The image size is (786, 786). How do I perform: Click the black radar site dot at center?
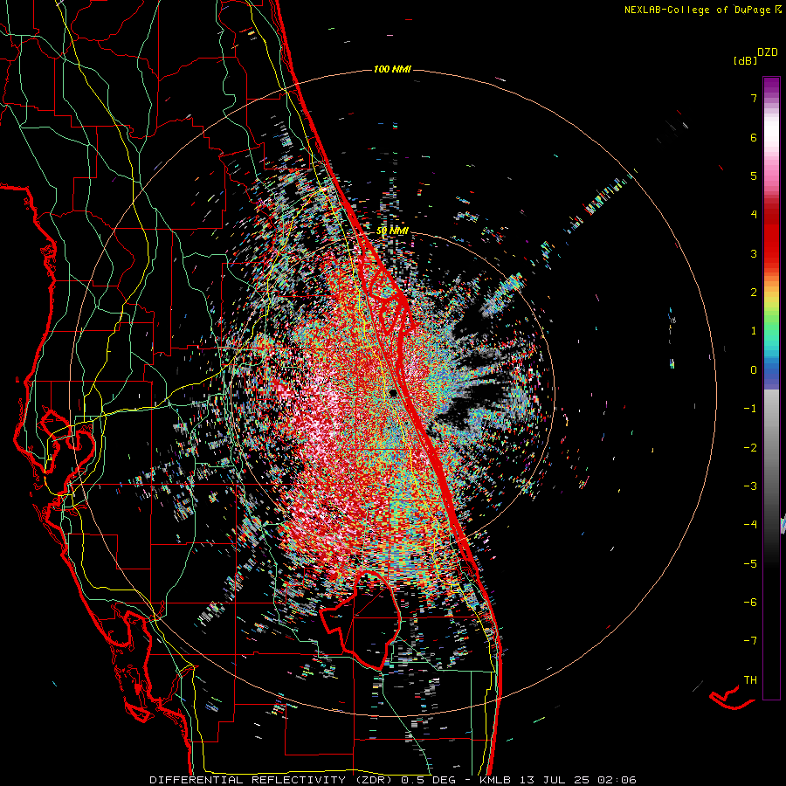click(x=393, y=393)
